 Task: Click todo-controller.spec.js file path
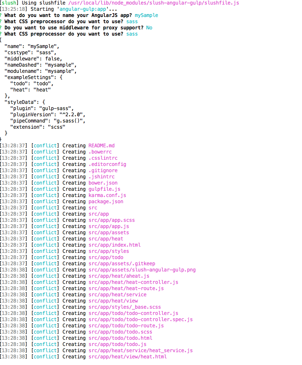(x=141, y=319)
